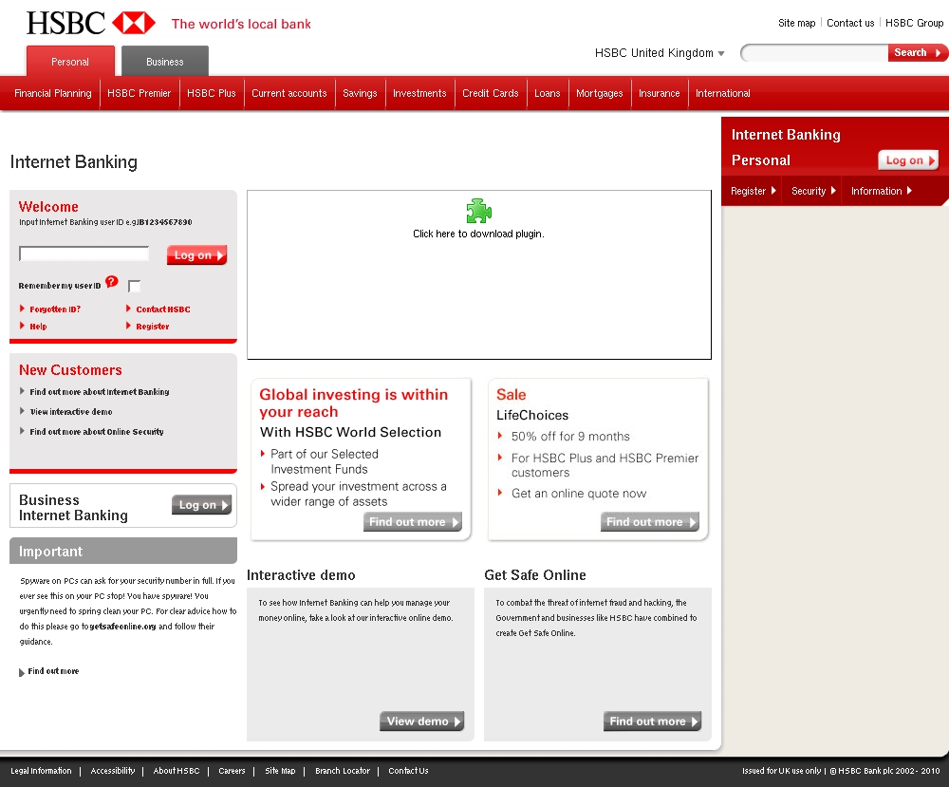Click the download plugin text
The height and width of the screenshot is (787, 949).
[478, 234]
